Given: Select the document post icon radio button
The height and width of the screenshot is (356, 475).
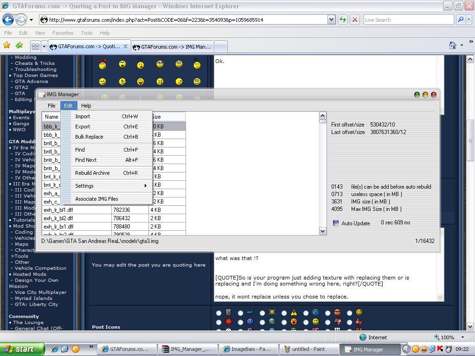Looking at the screenshot, I should pos(219,313).
